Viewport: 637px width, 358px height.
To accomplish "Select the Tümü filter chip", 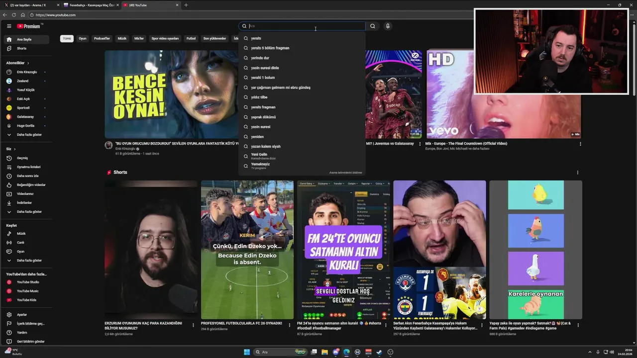I will pyautogui.click(x=67, y=38).
